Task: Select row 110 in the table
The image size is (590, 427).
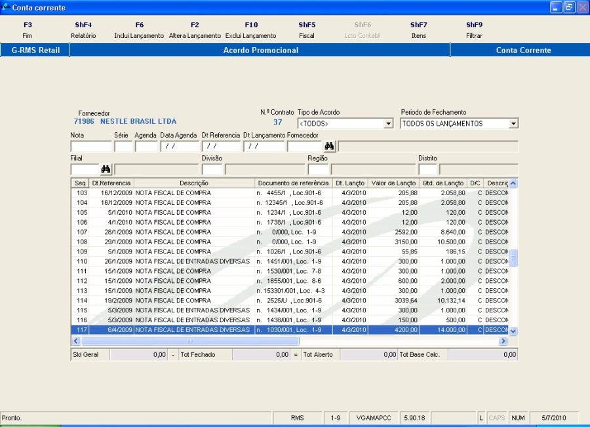Action: [x=197, y=261]
